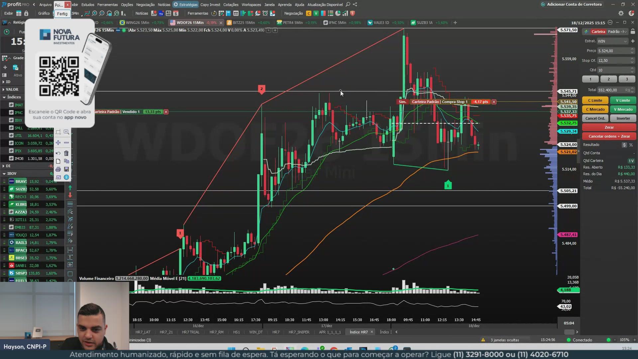Select the red down-arrow drawing tool

tap(70, 195)
